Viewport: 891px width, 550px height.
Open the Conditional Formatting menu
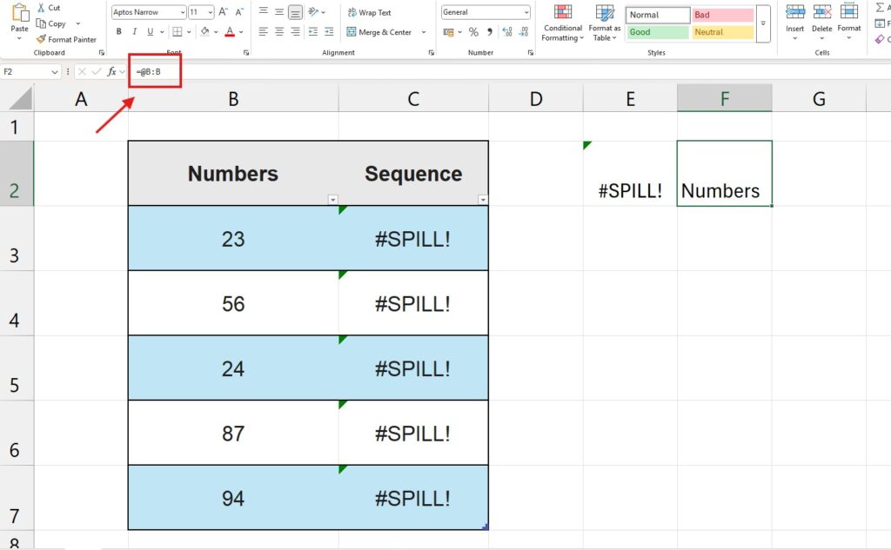point(562,24)
